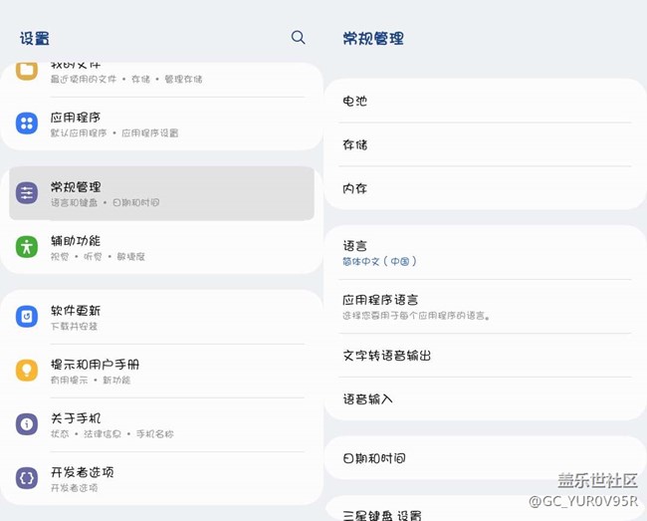Image resolution: width=647 pixels, height=521 pixels.
Task: Select 应用程序语言 app language option
Action: pyautogui.click(x=380, y=300)
